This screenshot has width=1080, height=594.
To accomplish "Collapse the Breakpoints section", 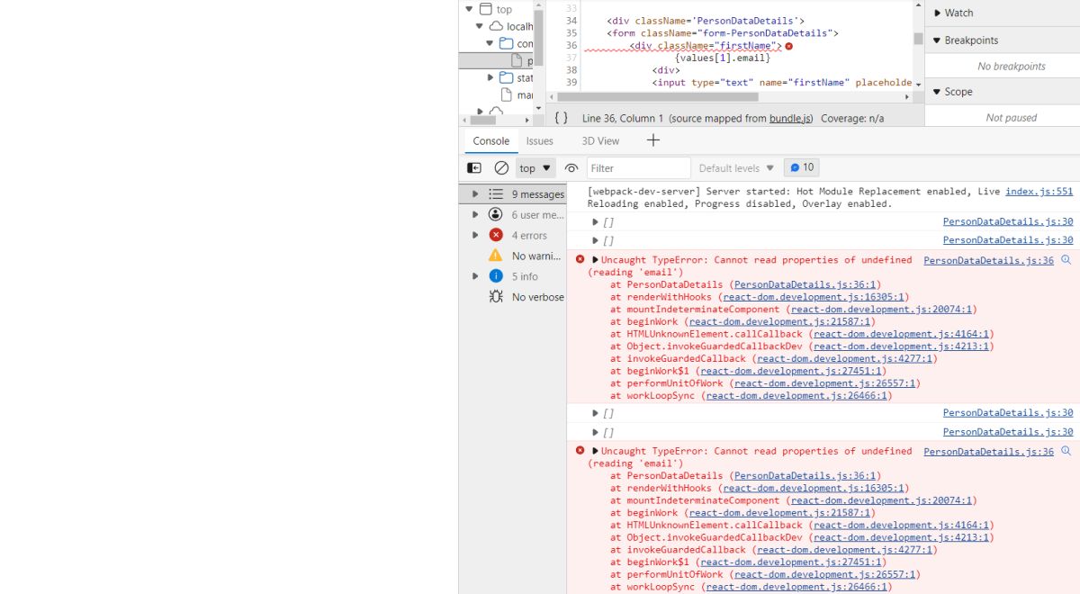I will [937, 40].
